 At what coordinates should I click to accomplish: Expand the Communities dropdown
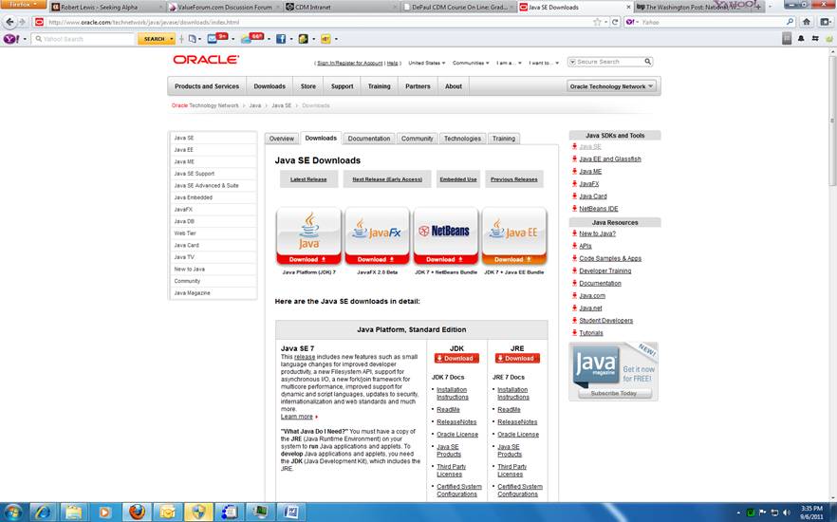coord(471,63)
